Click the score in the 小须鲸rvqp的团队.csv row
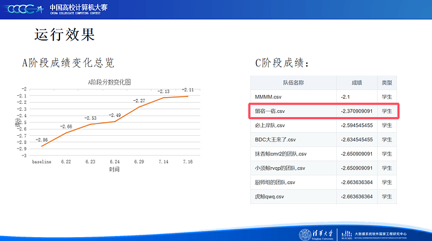The image size is (432, 241). [357, 168]
